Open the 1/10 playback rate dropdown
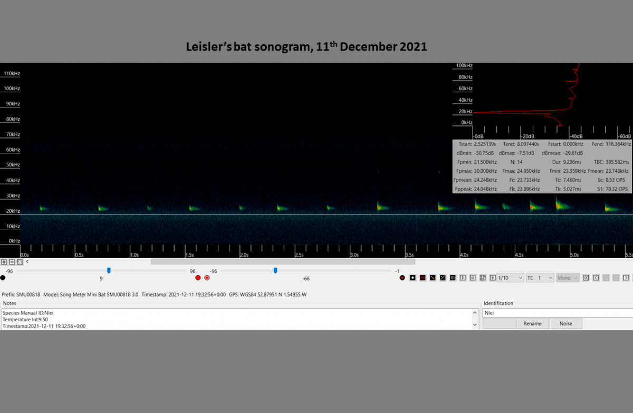 510,278
